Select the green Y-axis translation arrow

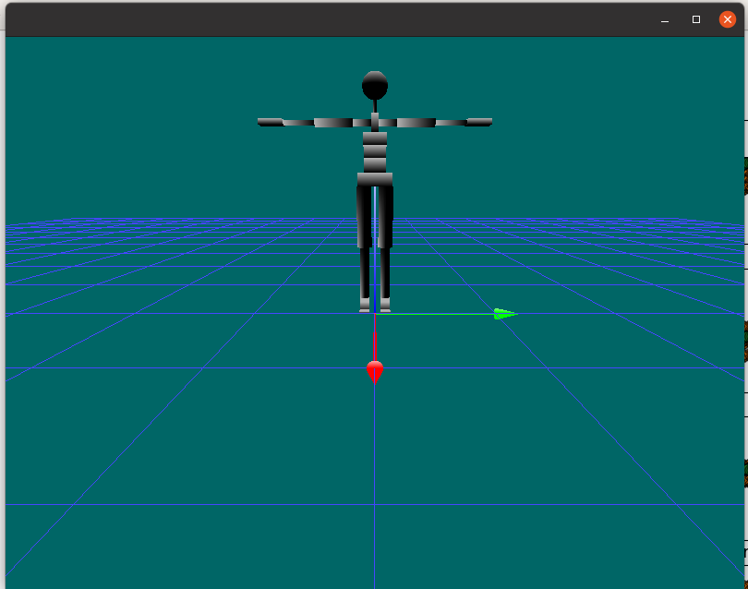point(443,314)
